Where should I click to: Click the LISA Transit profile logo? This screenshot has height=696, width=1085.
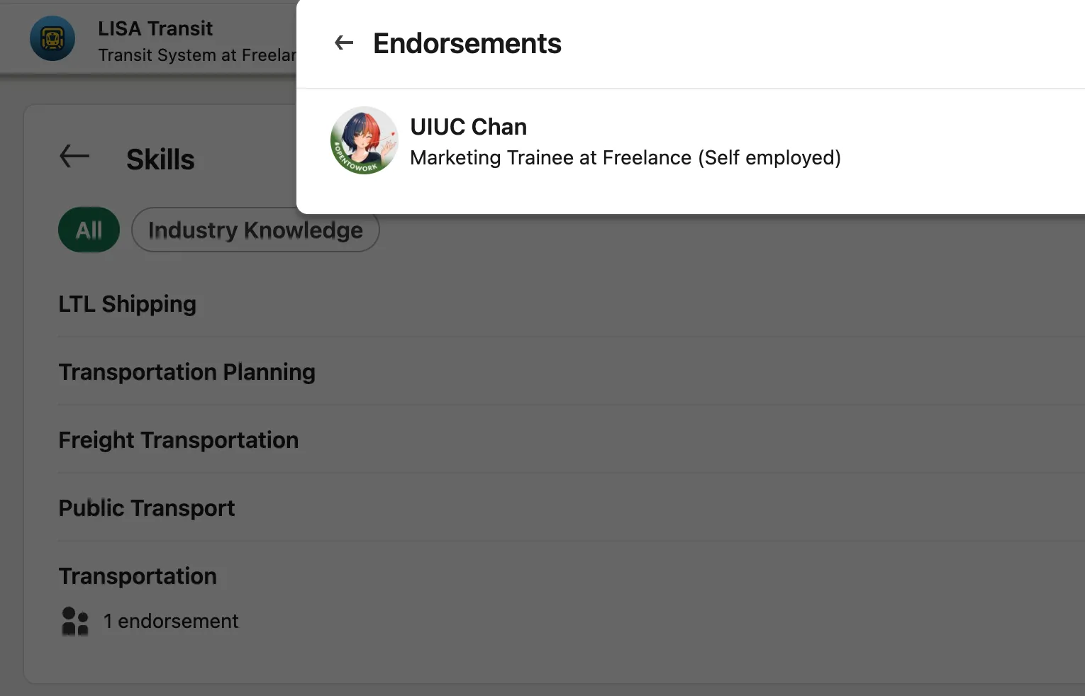(52, 38)
